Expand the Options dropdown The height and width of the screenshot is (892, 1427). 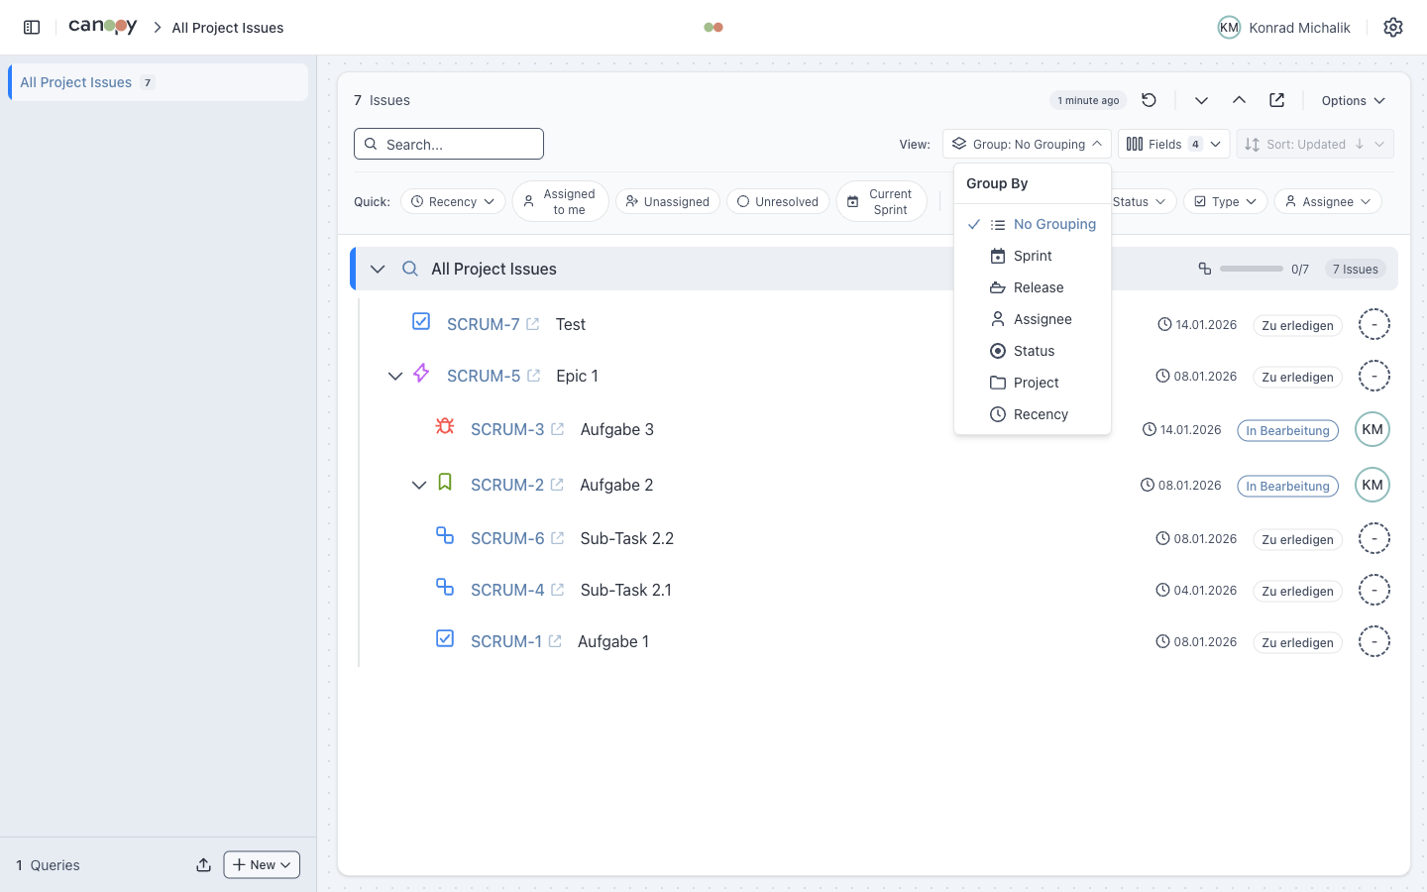(x=1353, y=100)
